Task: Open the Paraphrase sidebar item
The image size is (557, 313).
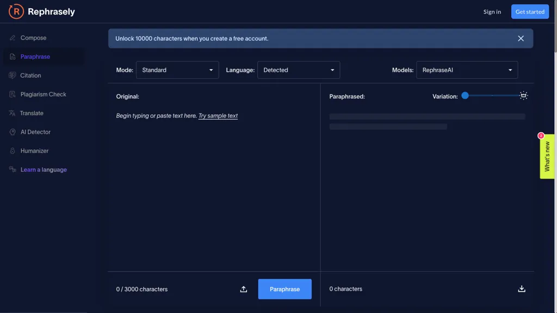Action: coord(35,57)
